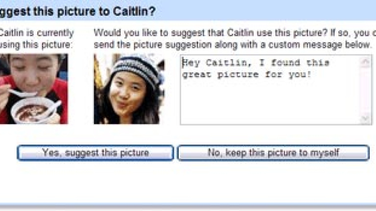Click the "Yes, suggest this picture" button

point(95,153)
